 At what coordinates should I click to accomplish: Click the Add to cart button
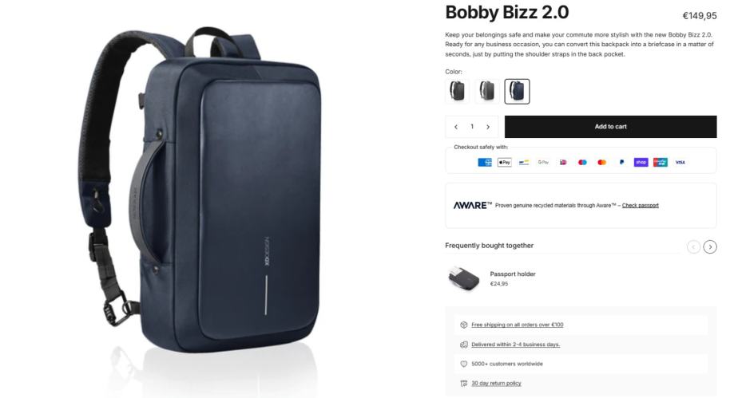610,127
